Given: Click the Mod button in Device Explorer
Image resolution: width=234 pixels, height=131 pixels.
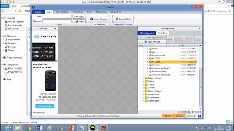Looking at the screenshot, I should (170, 40).
